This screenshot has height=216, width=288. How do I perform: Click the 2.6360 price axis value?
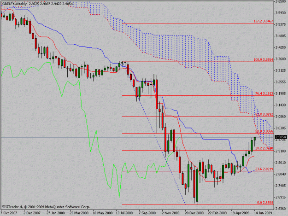[281, 209]
